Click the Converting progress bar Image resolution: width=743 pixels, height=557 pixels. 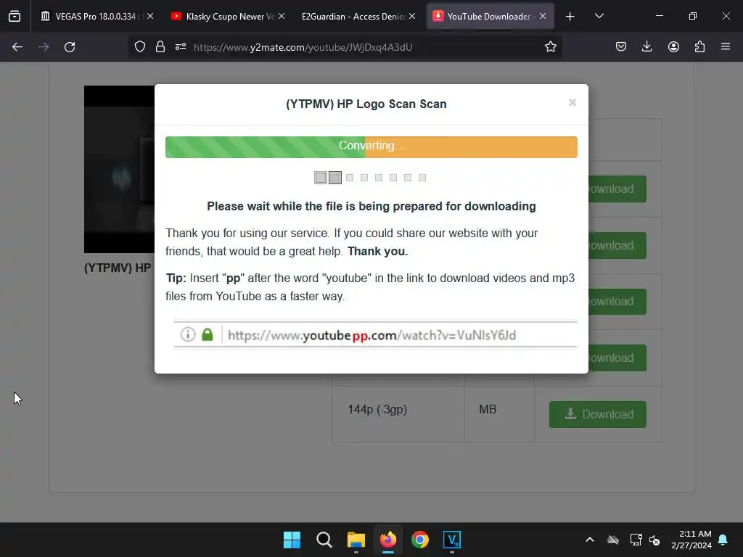click(371, 147)
